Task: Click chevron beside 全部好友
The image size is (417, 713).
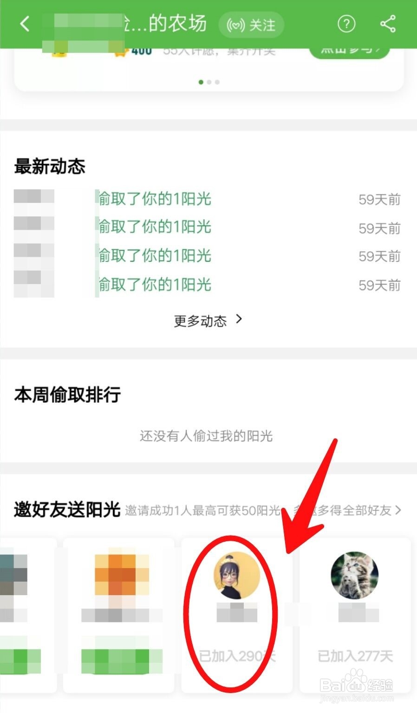Action: [x=398, y=510]
